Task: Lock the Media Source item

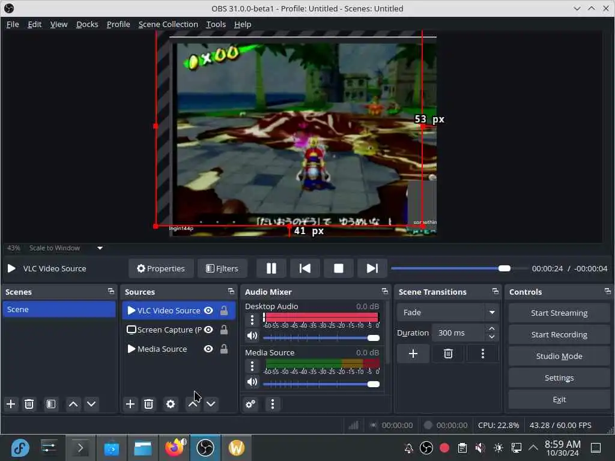Action: click(224, 349)
